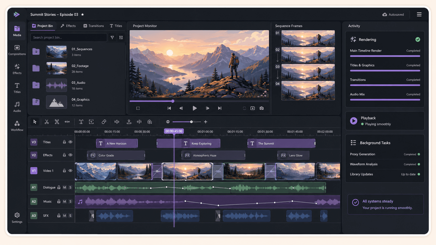Select the Color Grade effect clip

tap(116, 155)
